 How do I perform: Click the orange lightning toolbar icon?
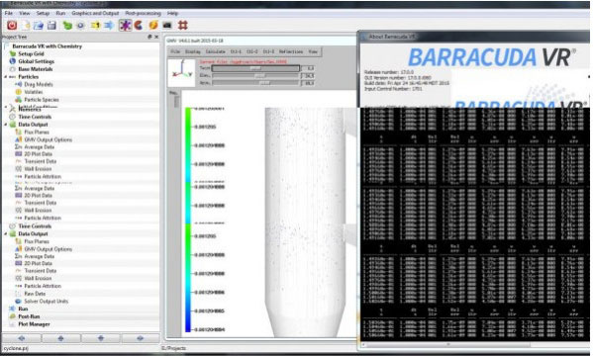[153, 26]
